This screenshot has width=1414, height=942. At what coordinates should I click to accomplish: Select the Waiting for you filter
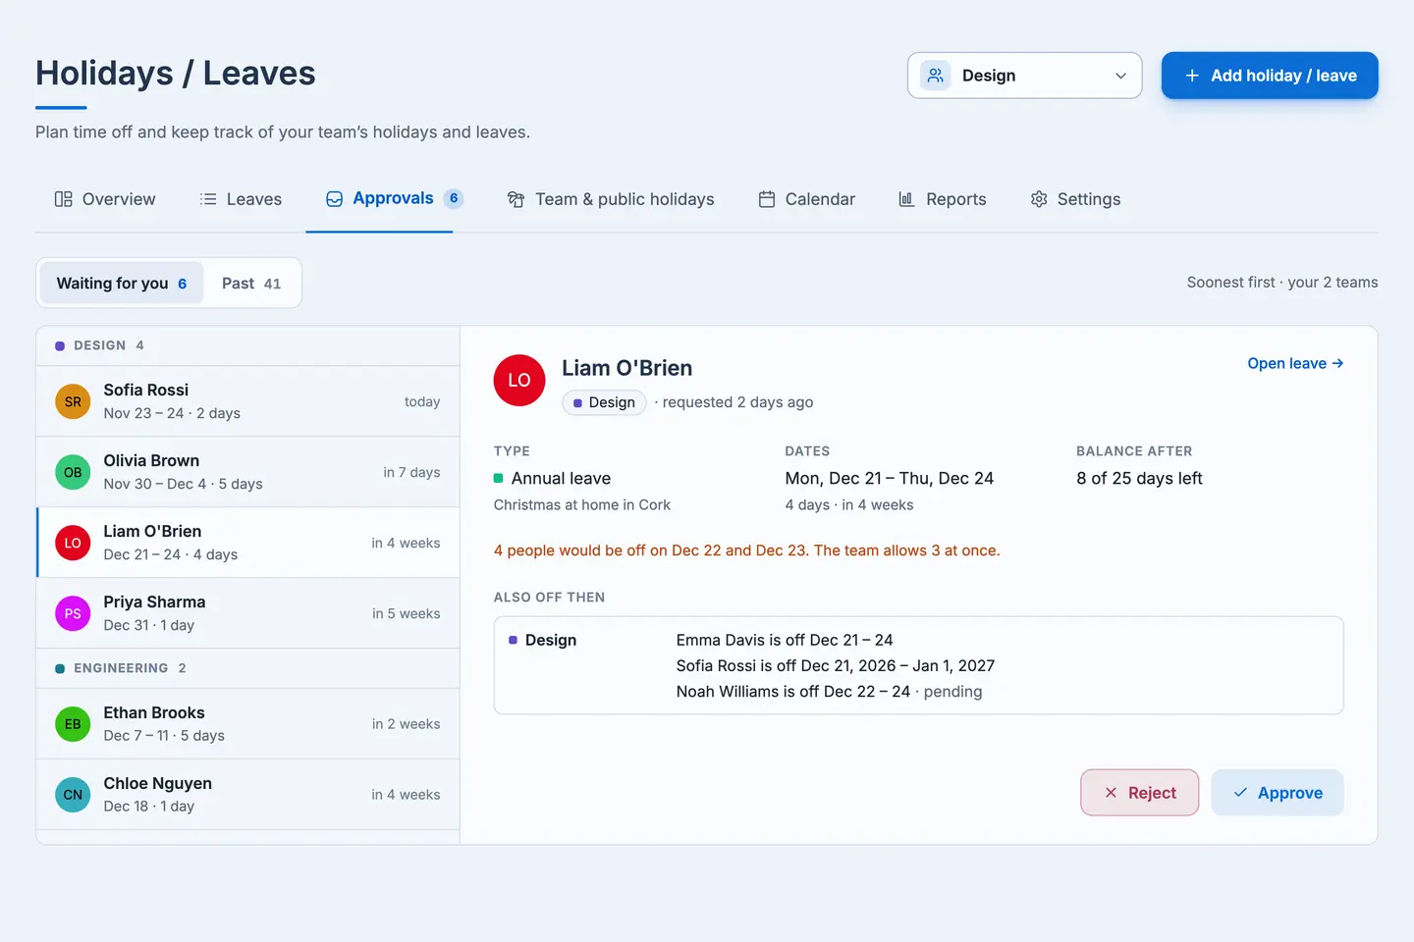pos(122,283)
